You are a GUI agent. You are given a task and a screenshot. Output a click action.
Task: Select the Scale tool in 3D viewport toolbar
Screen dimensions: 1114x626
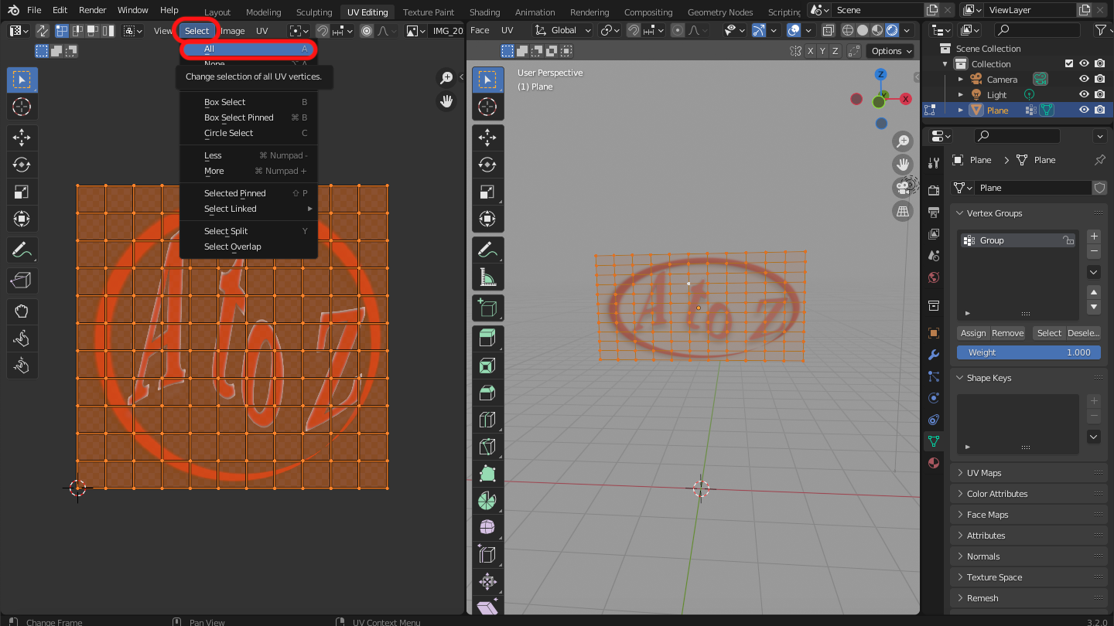coord(487,192)
